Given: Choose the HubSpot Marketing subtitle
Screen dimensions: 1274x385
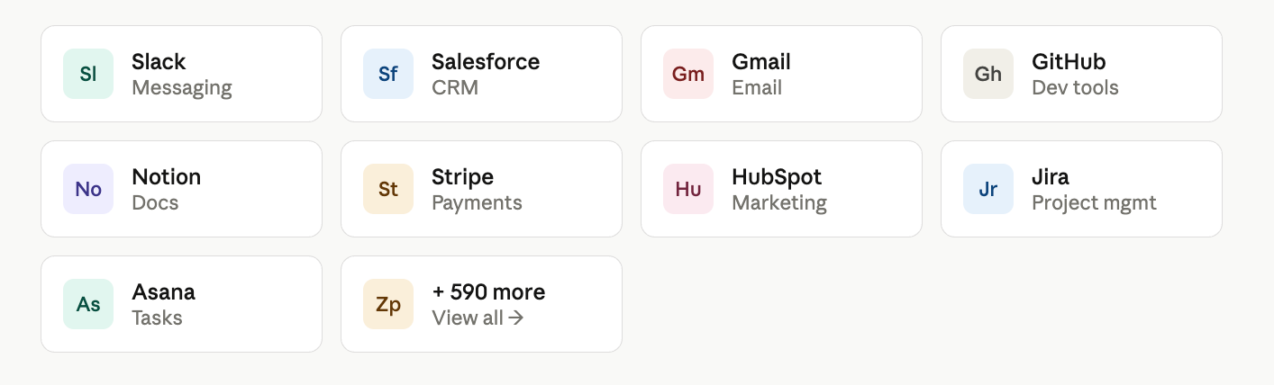Looking at the screenshot, I should point(779,203).
